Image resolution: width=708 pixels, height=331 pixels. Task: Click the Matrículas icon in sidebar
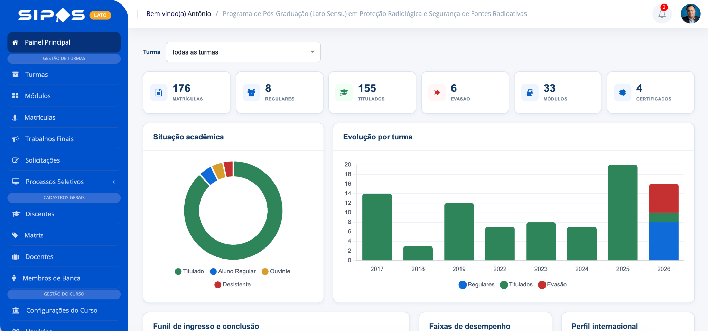pyautogui.click(x=15, y=118)
